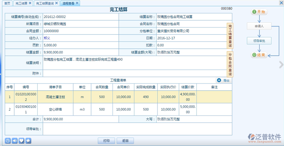Click settlement number 201612-00002
Image resolution: width=284 pixels, height=146 pixels.
(x=55, y=17)
